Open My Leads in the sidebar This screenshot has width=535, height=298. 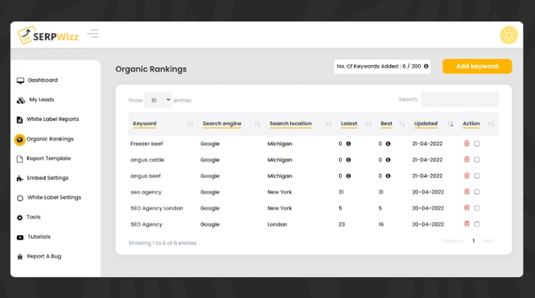pos(42,100)
